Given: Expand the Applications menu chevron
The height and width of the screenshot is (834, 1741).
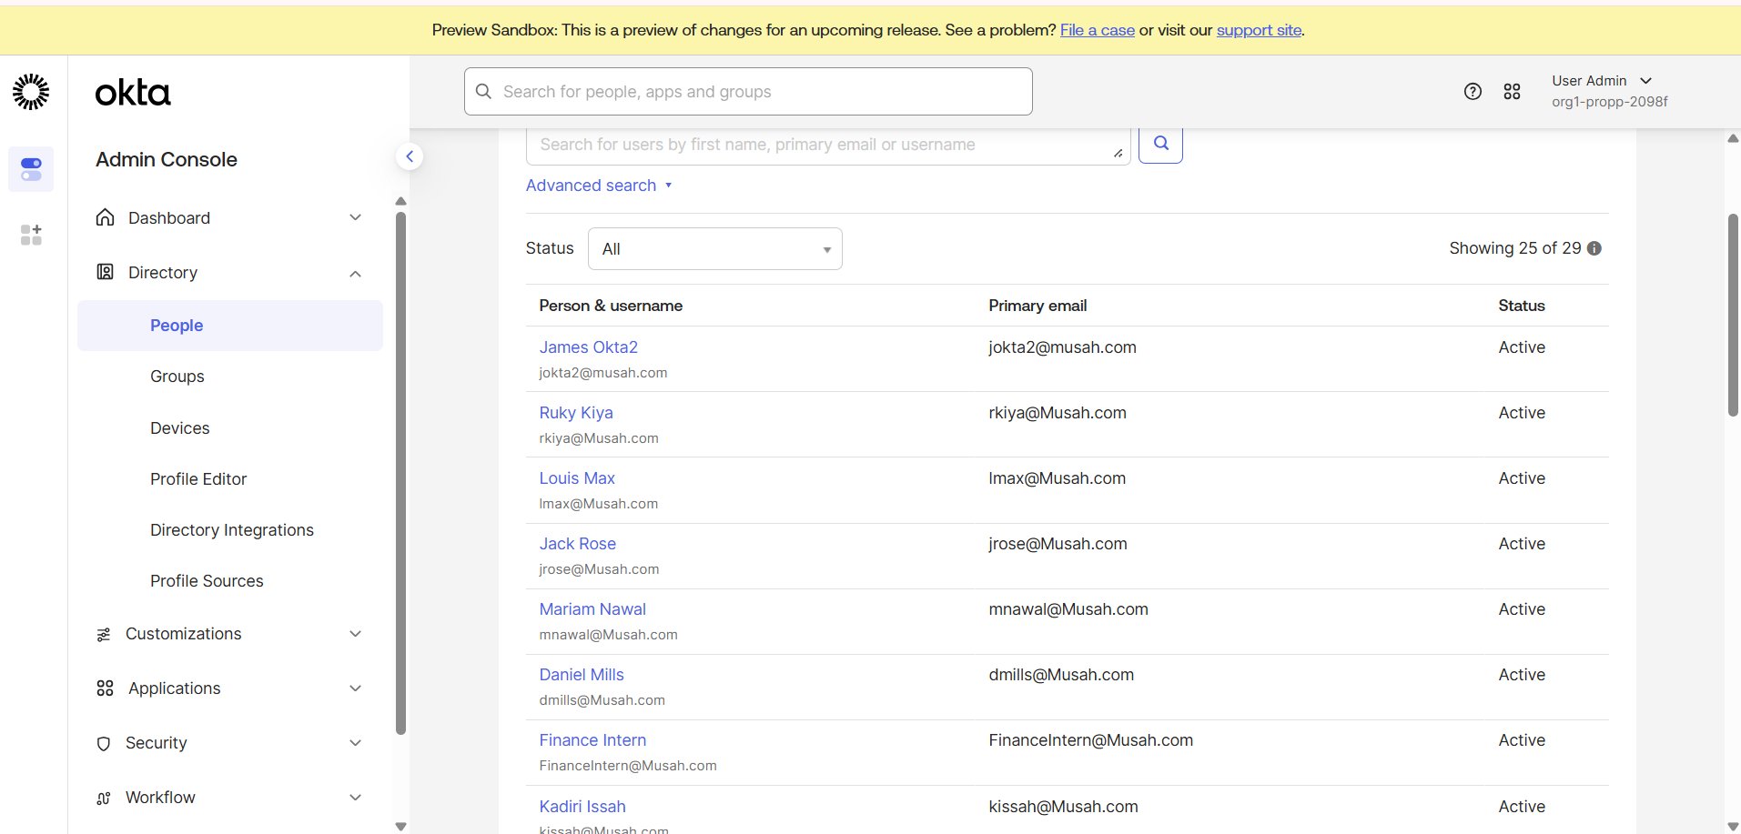Looking at the screenshot, I should click(x=356, y=688).
